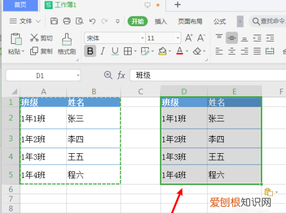
Task: Align text right
Action: (244, 51)
